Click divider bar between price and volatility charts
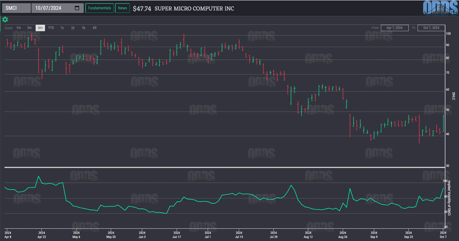This screenshot has height=241, width=459. point(225,167)
